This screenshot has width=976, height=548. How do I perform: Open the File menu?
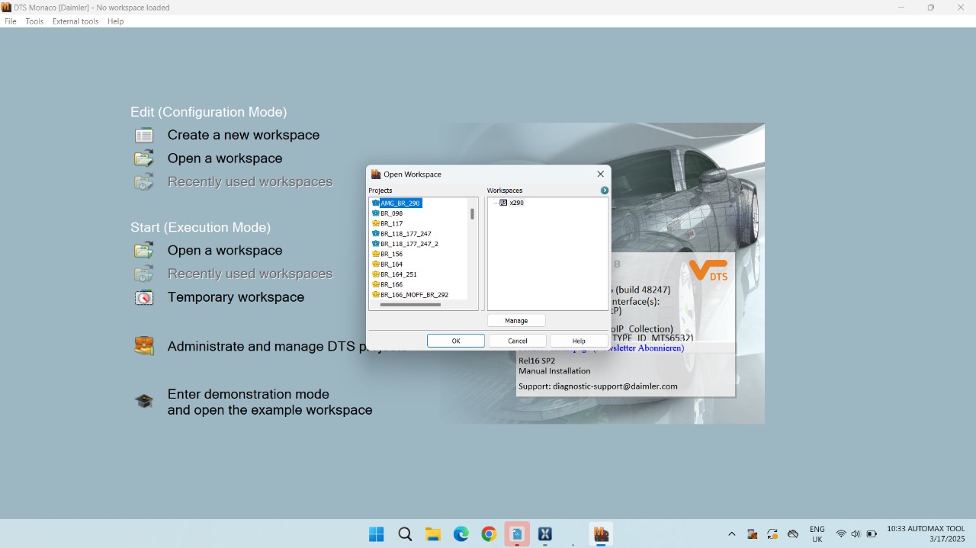(11, 21)
